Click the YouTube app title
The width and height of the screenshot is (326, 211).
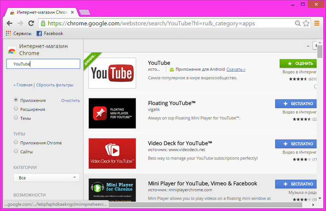(159, 63)
